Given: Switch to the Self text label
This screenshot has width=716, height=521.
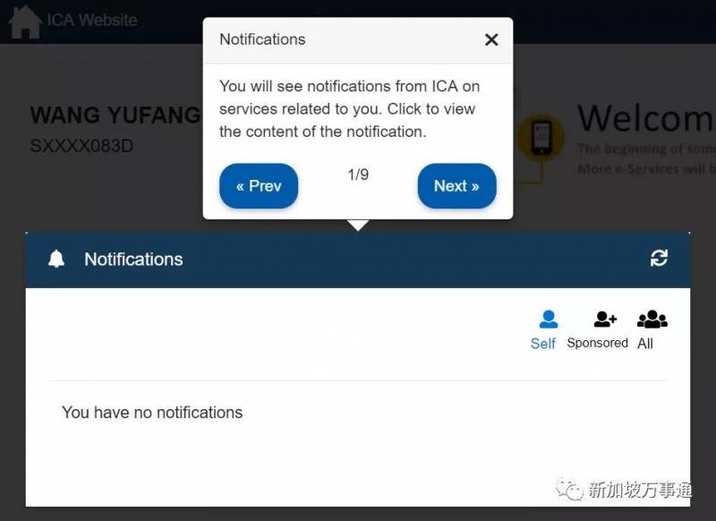Looking at the screenshot, I should click(543, 344).
